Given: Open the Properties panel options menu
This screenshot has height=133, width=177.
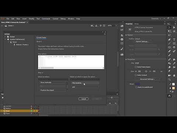Looking at the screenshot, I should click(x=164, y=24).
